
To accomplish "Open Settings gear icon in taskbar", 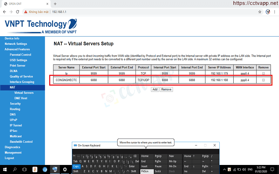I will point(65,169).
